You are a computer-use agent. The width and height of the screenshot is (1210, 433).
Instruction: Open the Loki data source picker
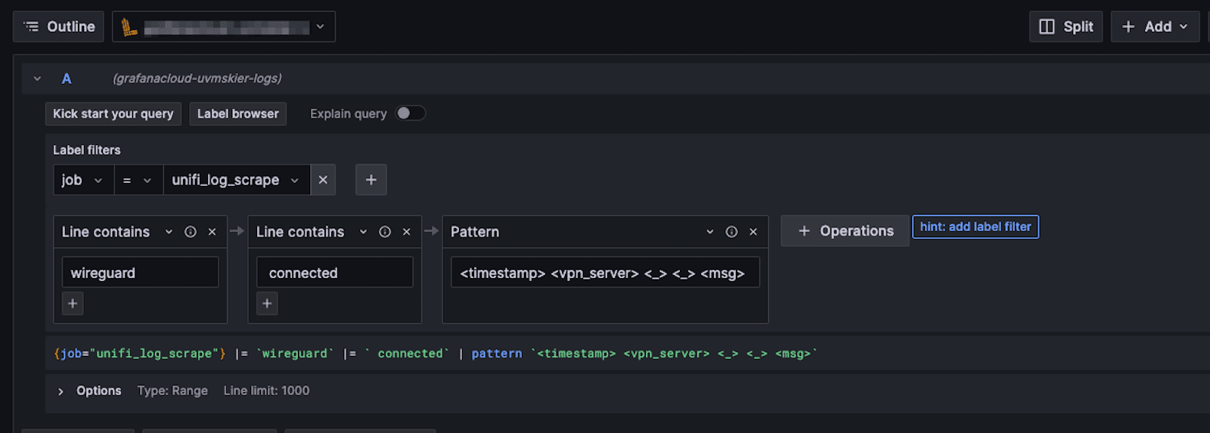tap(224, 26)
